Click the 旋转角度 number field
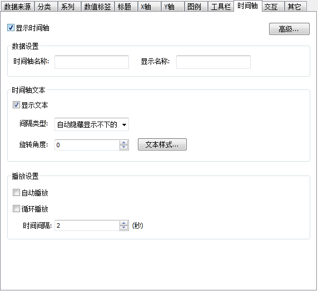Screen dimensions: 318x291 87,145
